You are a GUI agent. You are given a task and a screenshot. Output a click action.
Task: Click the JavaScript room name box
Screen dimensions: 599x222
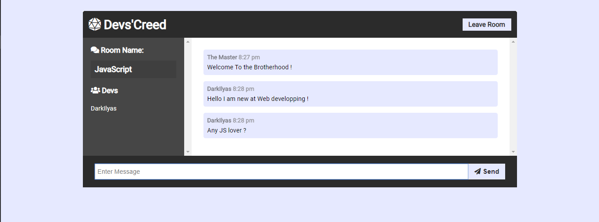[133, 69]
